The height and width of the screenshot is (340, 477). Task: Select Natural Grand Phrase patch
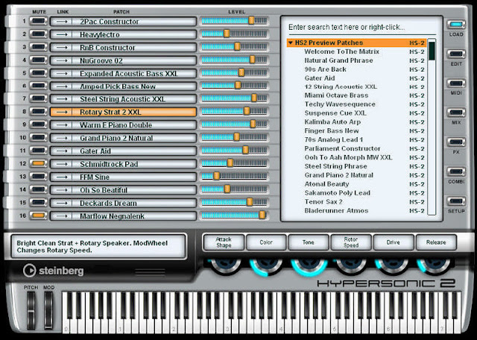point(338,60)
